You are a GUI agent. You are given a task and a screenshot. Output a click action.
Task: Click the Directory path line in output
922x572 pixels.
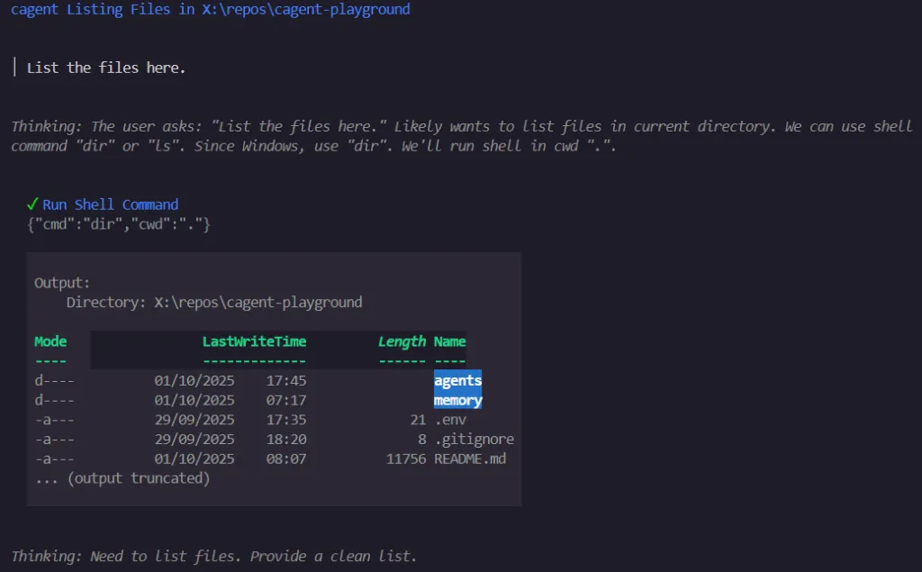coord(214,303)
